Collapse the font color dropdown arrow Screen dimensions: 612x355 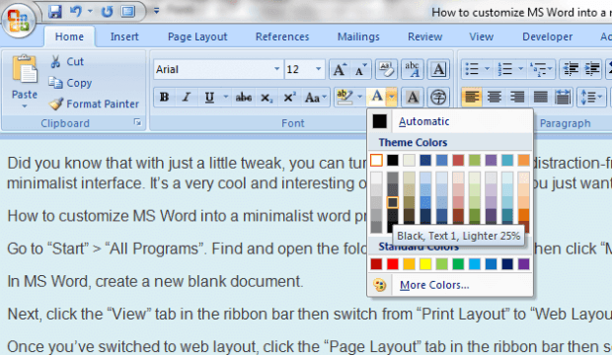[392, 97]
